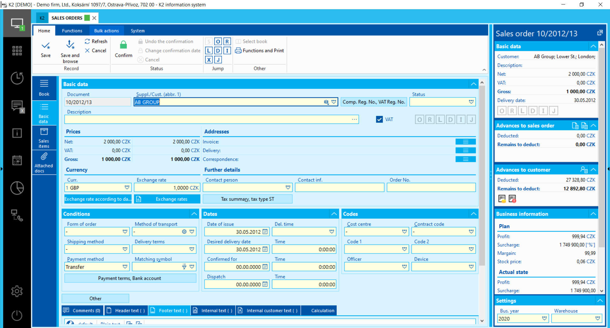Cancel record changes in ribbon
Screen dimensions: 610x328
95,51
